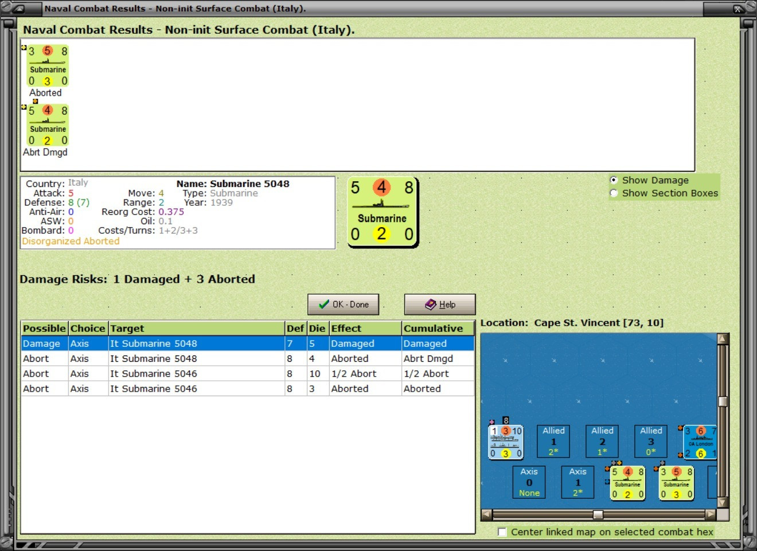Screen dimensions: 757x551
Task: Click the Possible column header
Action: pyautogui.click(x=45, y=329)
